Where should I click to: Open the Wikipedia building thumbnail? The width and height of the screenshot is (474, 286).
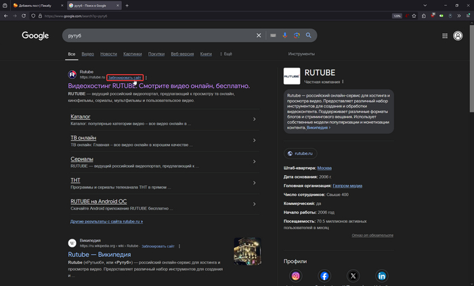(247, 252)
